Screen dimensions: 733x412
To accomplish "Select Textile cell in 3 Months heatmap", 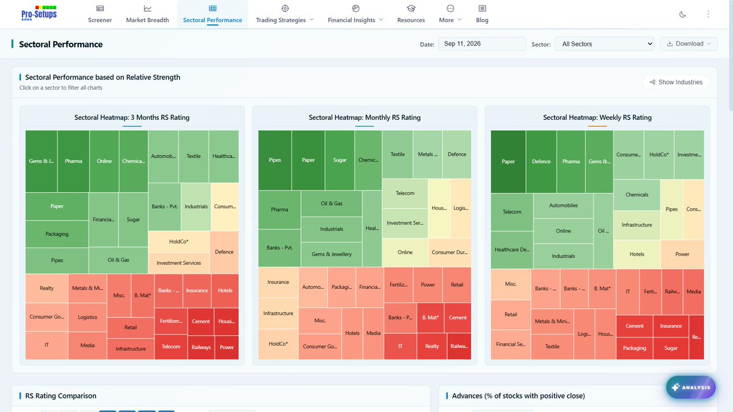I will 194,156.
